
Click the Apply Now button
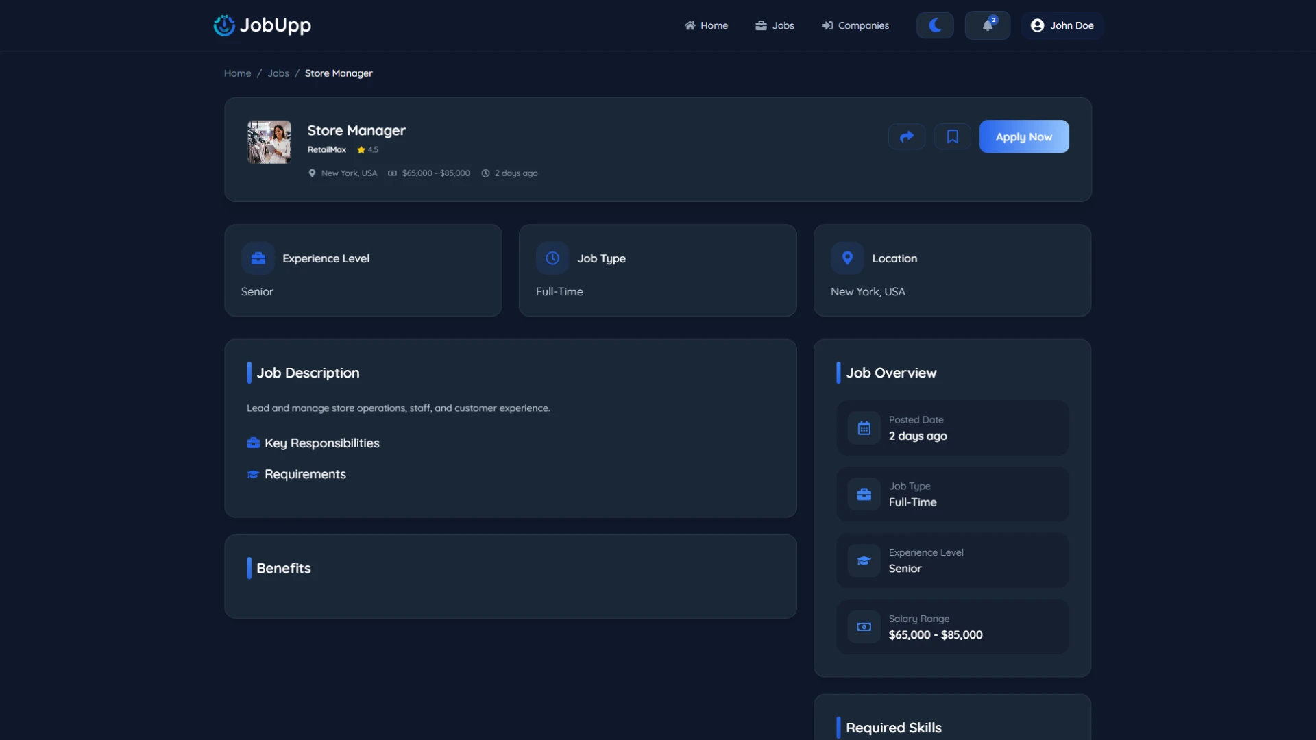(x=1024, y=136)
